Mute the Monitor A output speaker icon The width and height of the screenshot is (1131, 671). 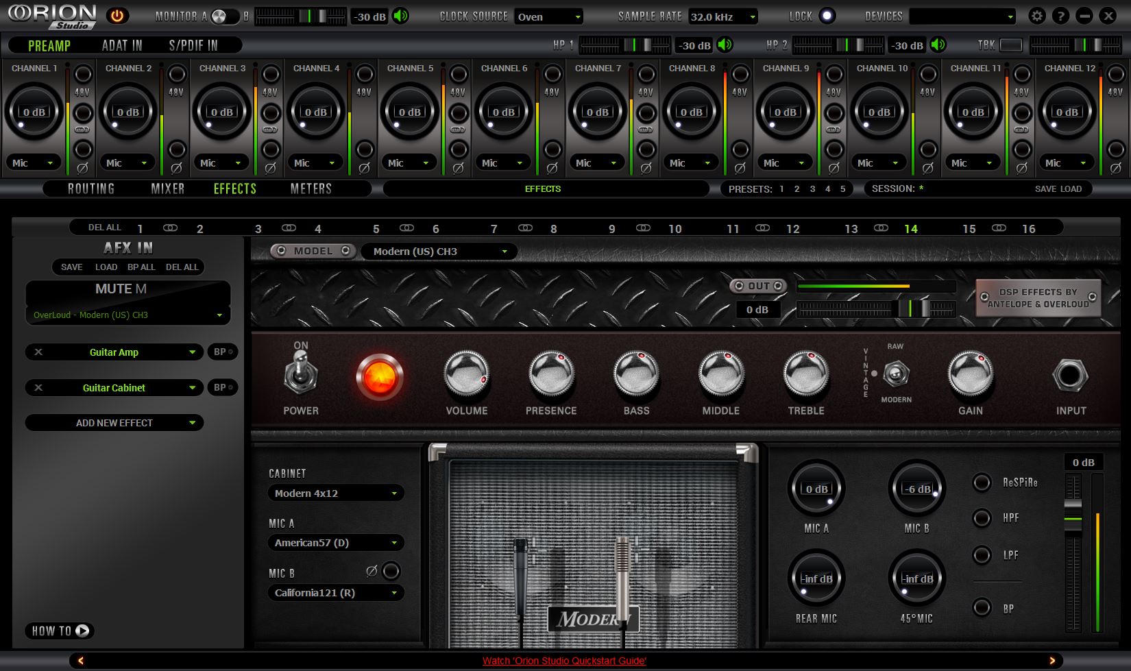point(401,16)
